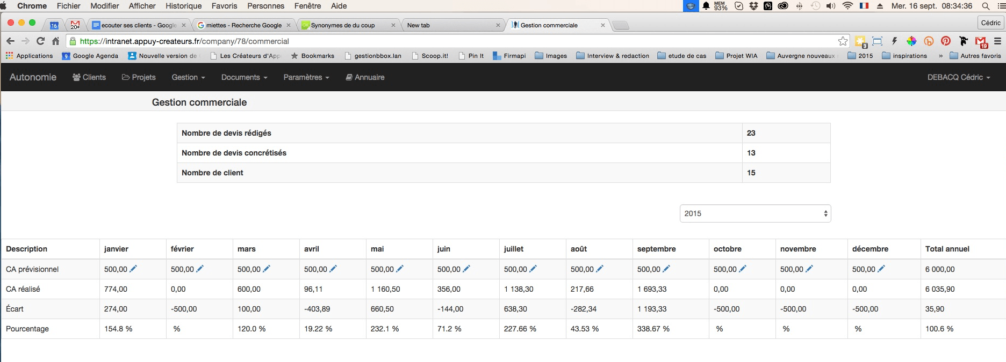The width and height of the screenshot is (1006, 362).
Task: Edit the novembre CA prévisionnel pencil icon
Action: pyautogui.click(x=809, y=269)
